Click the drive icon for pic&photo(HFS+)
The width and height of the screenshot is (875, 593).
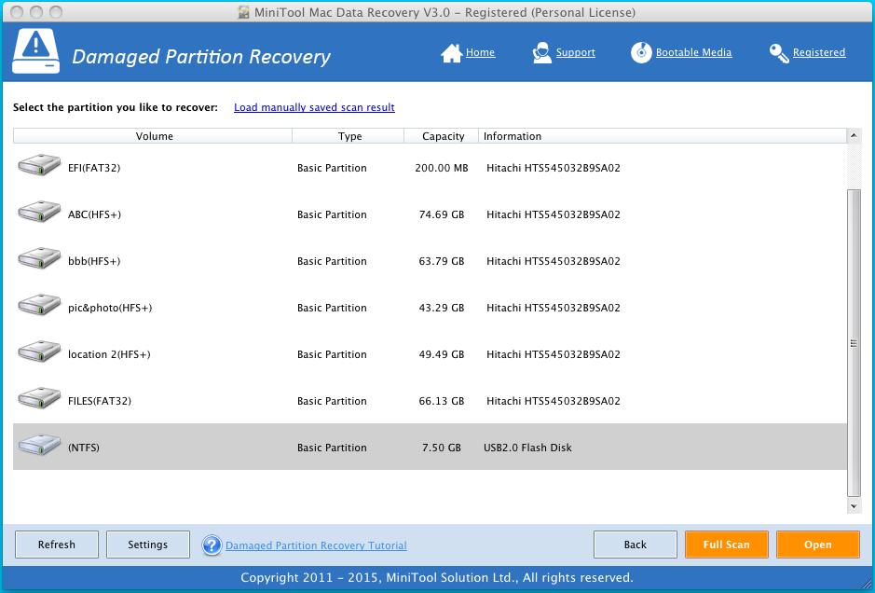tap(38, 306)
